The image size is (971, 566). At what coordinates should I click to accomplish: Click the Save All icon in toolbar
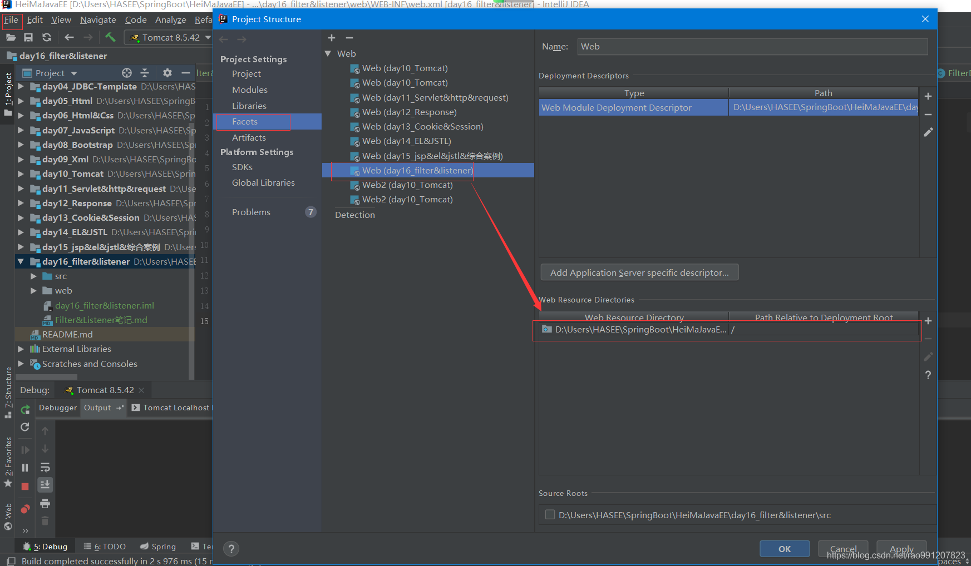coord(28,37)
